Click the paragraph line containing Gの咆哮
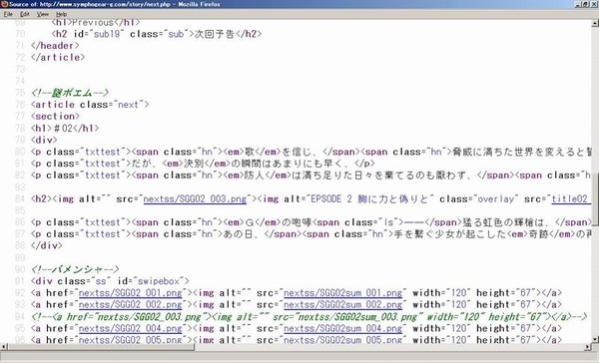Screen dimensions: 599x363 click(x=310, y=222)
